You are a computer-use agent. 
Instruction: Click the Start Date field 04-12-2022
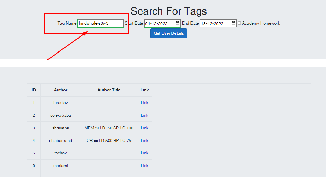coord(162,23)
